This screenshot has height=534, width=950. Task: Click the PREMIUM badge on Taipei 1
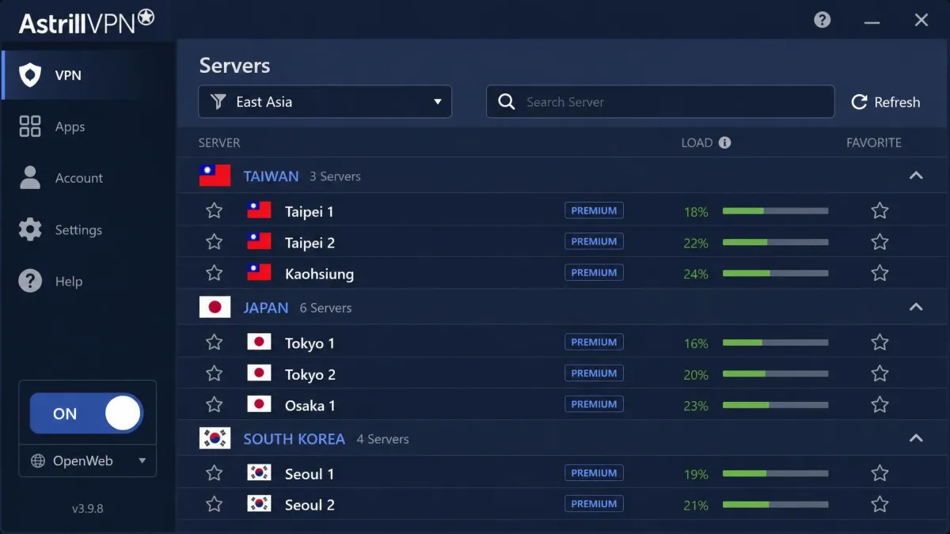(594, 210)
